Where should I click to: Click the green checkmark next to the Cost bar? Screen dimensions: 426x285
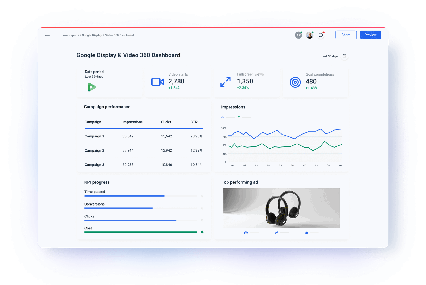[x=202, y=232]
